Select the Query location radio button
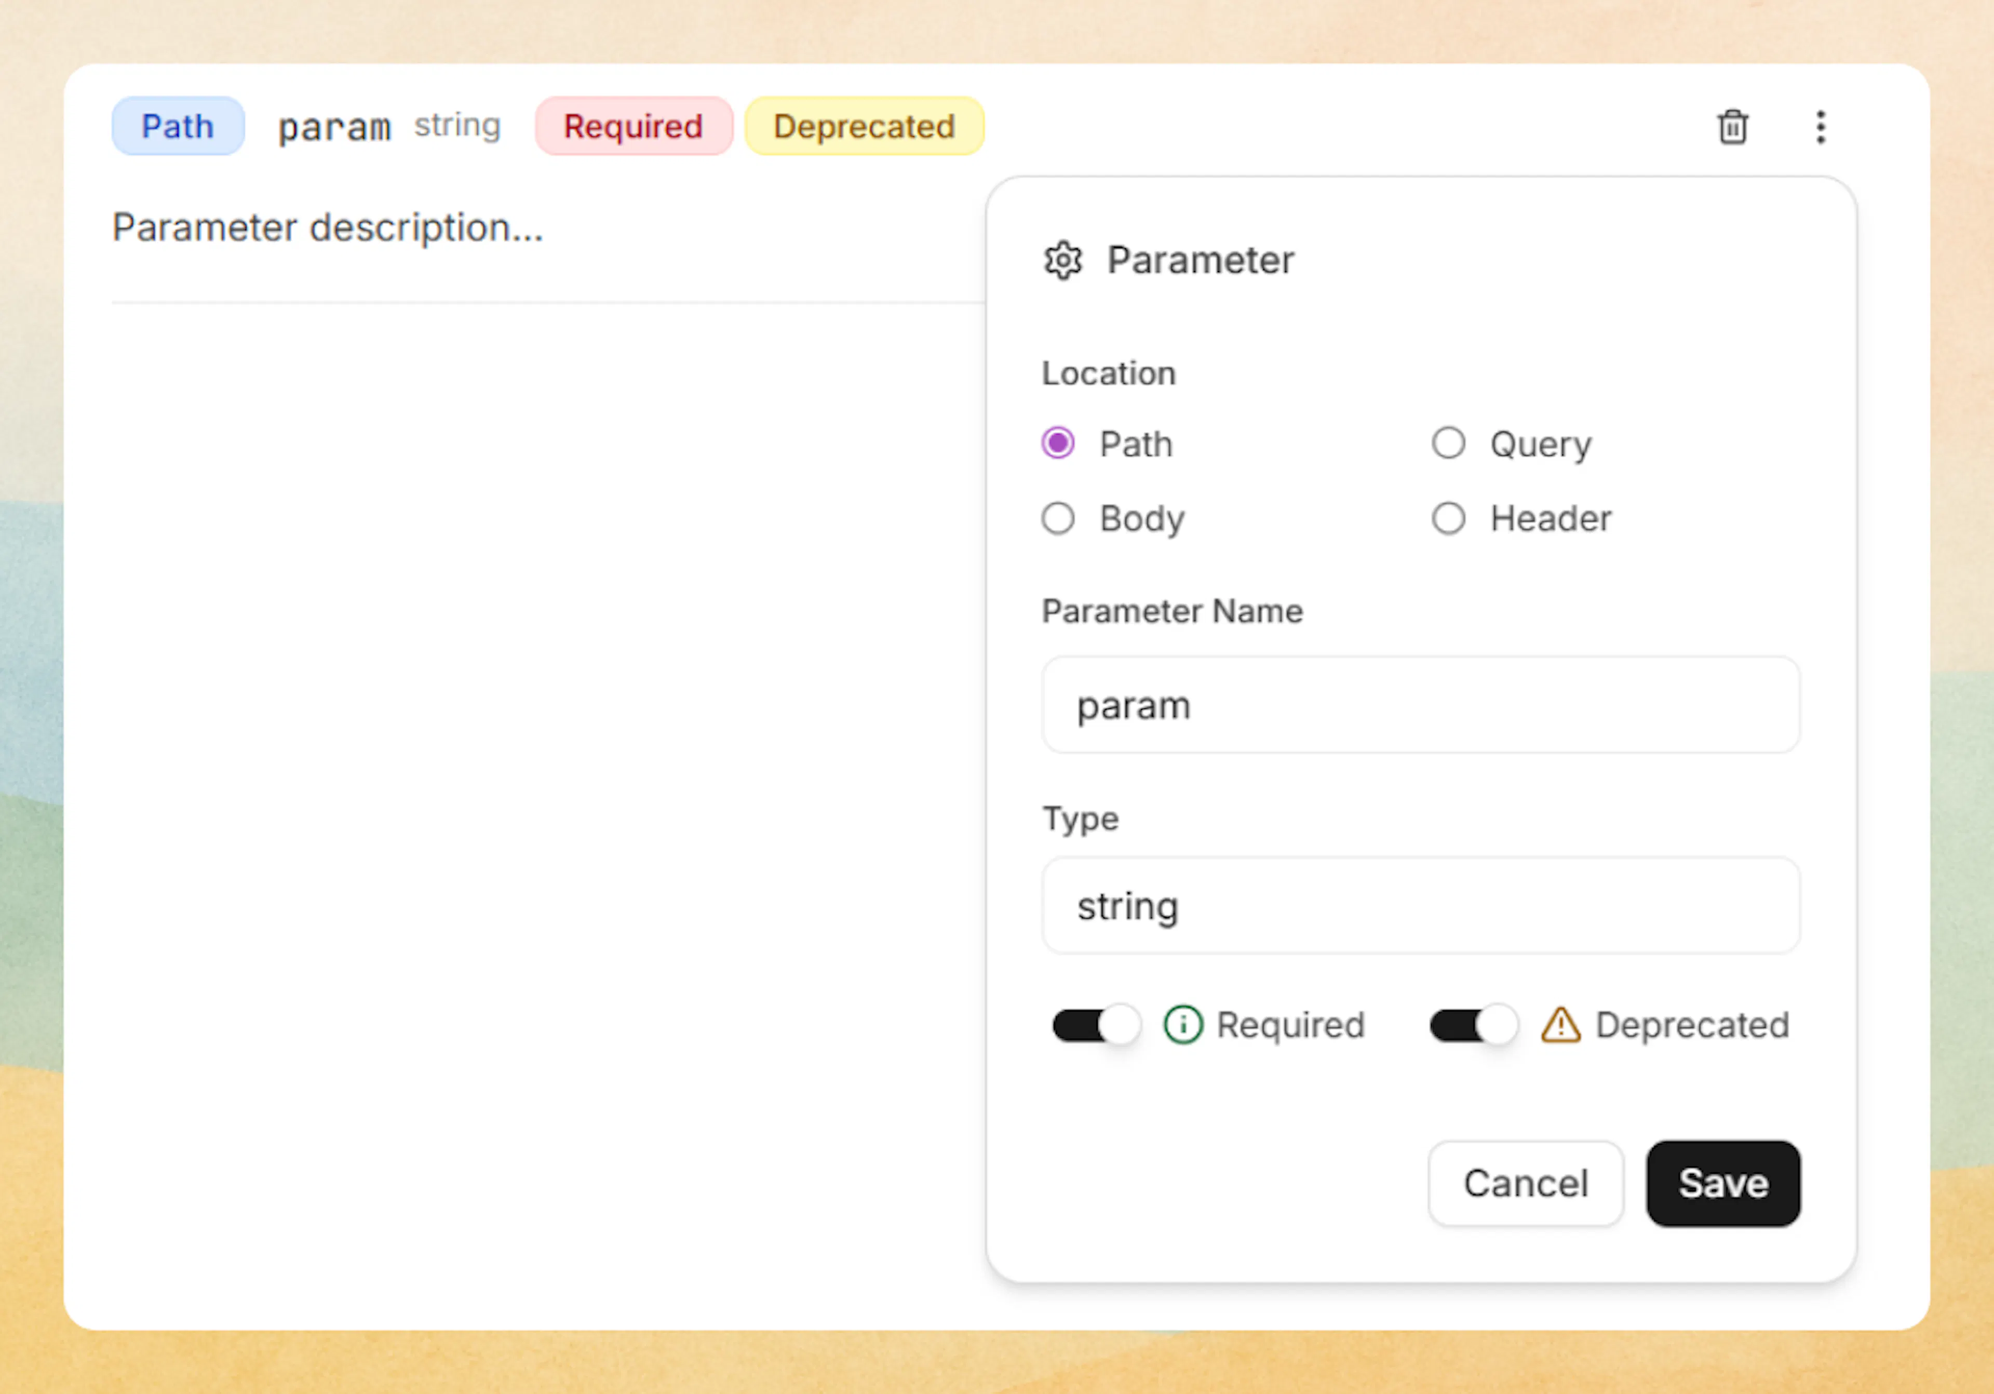This screenshot has height=1394, width=1994. pos(1448,443)
